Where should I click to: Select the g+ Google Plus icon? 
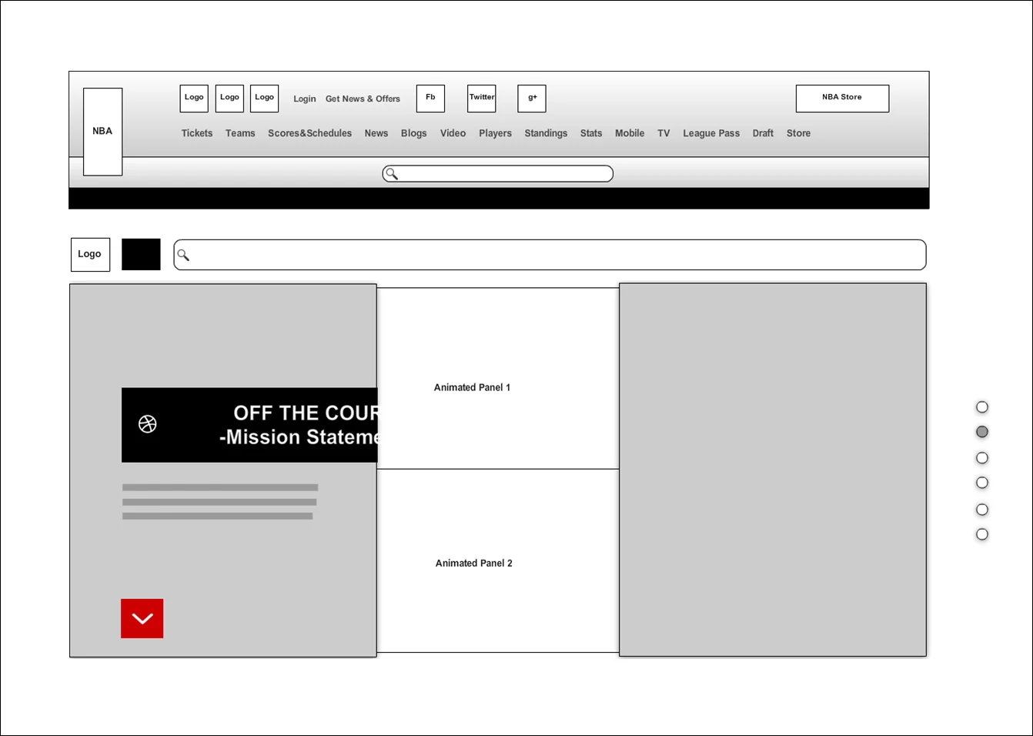pos(531,98)
